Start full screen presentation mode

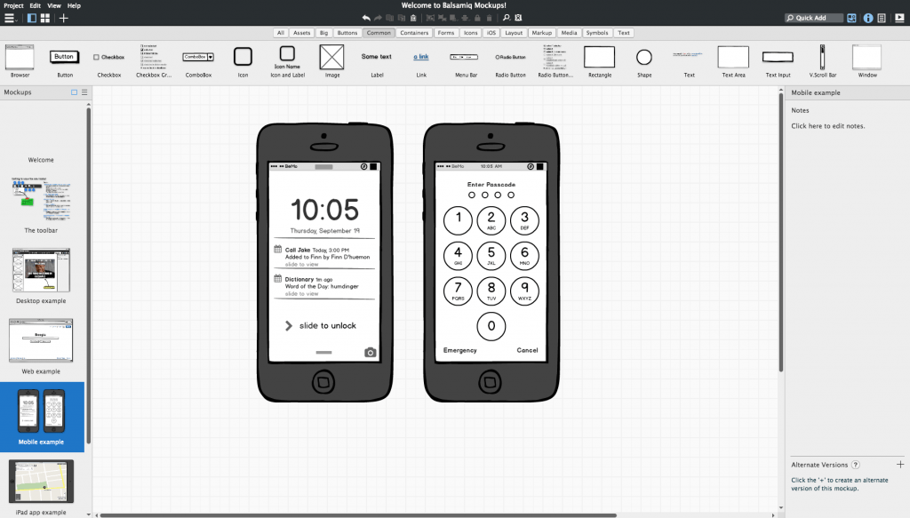click(x=900, y=17)
